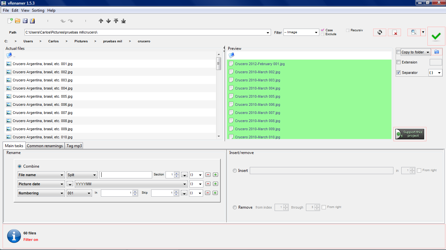Open the YYYYMM date format dropdown

[131, 184]
